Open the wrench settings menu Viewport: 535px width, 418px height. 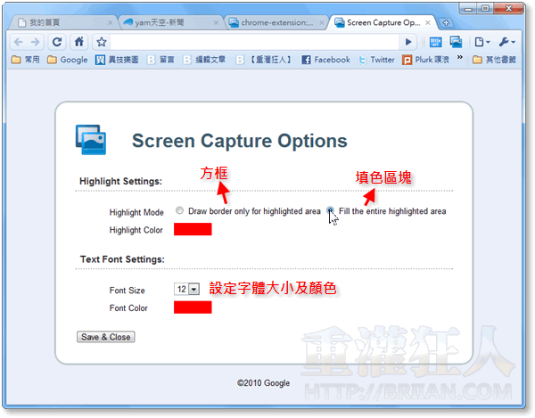(509, 42)
